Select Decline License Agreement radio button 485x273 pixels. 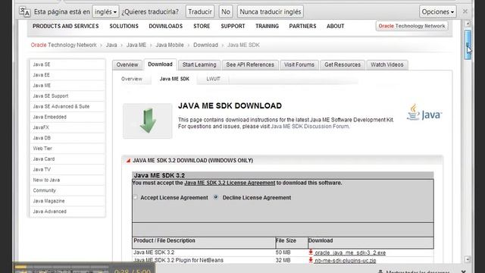point(216,197)
